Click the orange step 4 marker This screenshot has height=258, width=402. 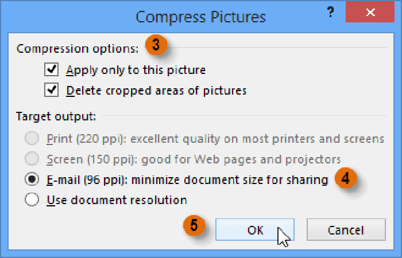[345, 179]
